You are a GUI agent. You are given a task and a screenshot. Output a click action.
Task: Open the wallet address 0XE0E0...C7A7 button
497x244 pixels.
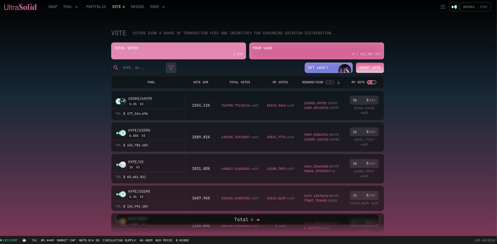(475, 7)
